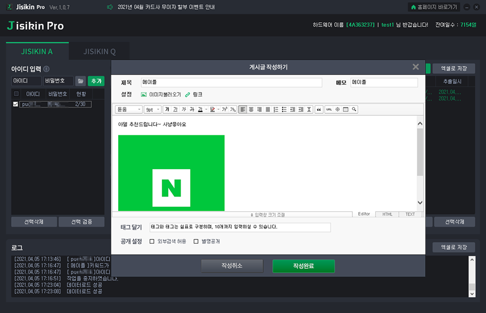Switch editor to HTML mode tab

[x=387, y=214]
